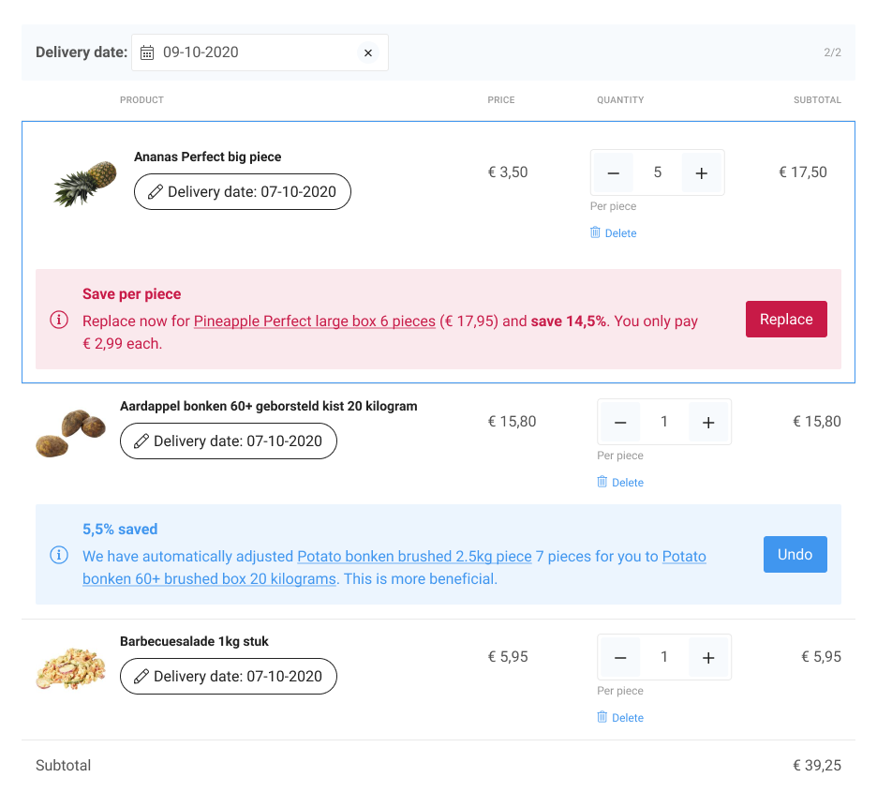Edit delivery date for Aardappel bonken
Screen dimensions: 877x807
coord(228,441)
